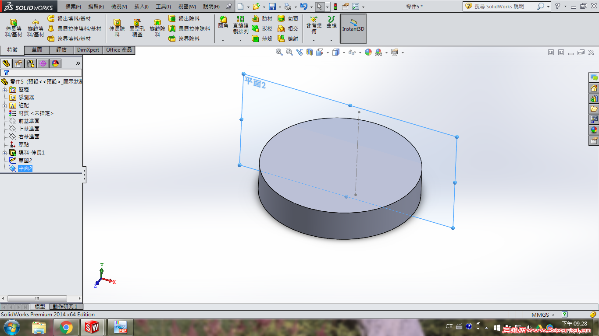Viewport: 599px width, 336px height.
Task: Choose 邊界除料 boundary cut tool
Action: pos(184,39)
